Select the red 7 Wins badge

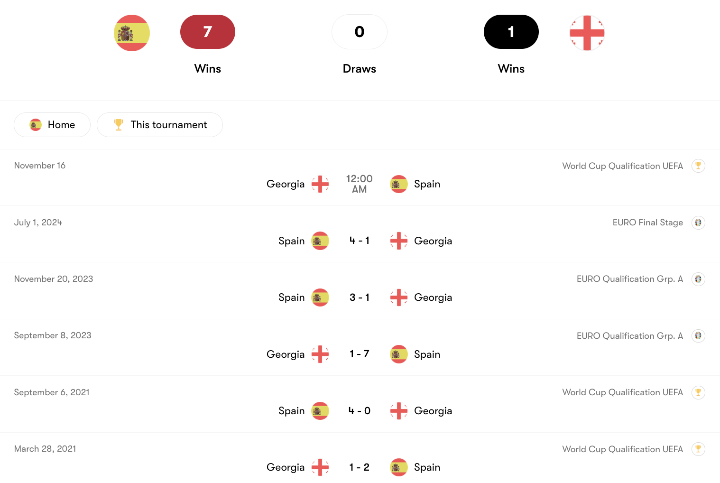click(208, 32)
